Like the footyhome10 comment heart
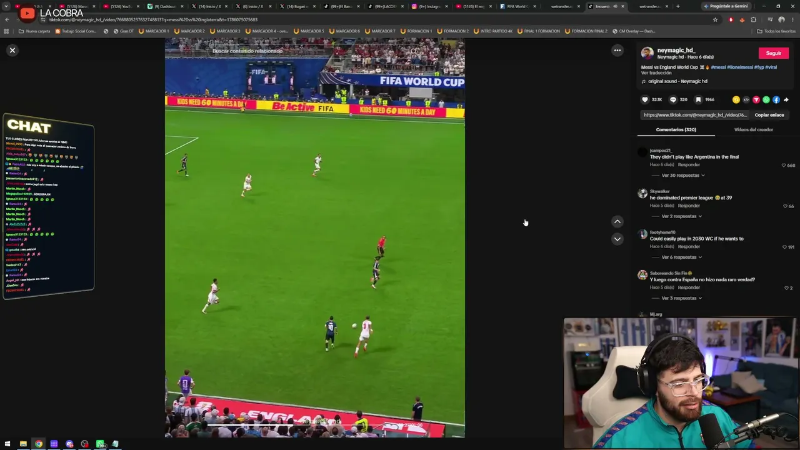 tap(785, 247)
